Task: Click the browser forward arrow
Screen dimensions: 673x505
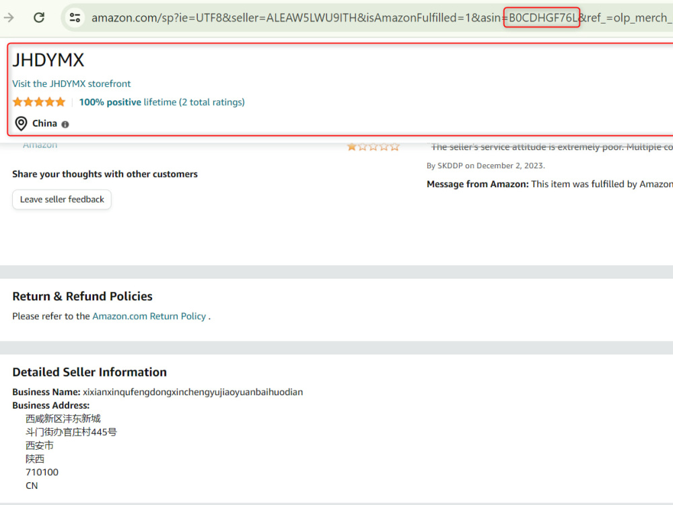Action: pyautogui.click(x=9, y=18)
